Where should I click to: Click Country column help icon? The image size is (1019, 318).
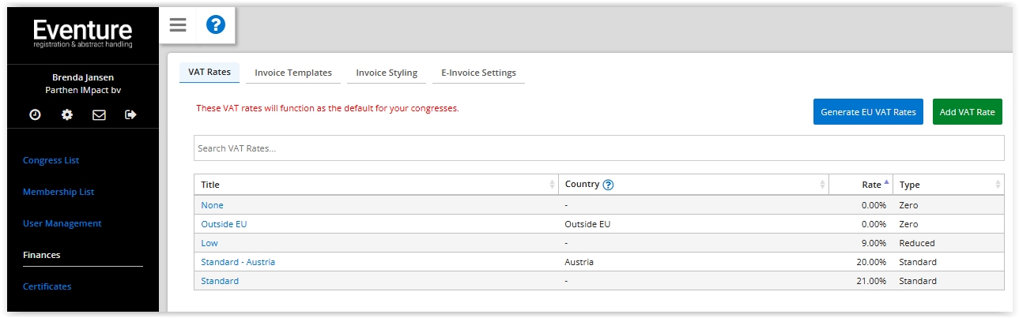pos(608,185)
